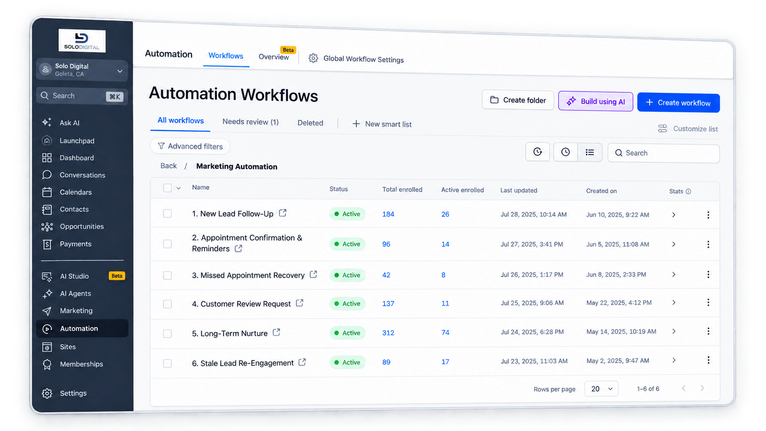
Task: Open the Opportunities icon in sidebar
Action: tap(47, 226)
